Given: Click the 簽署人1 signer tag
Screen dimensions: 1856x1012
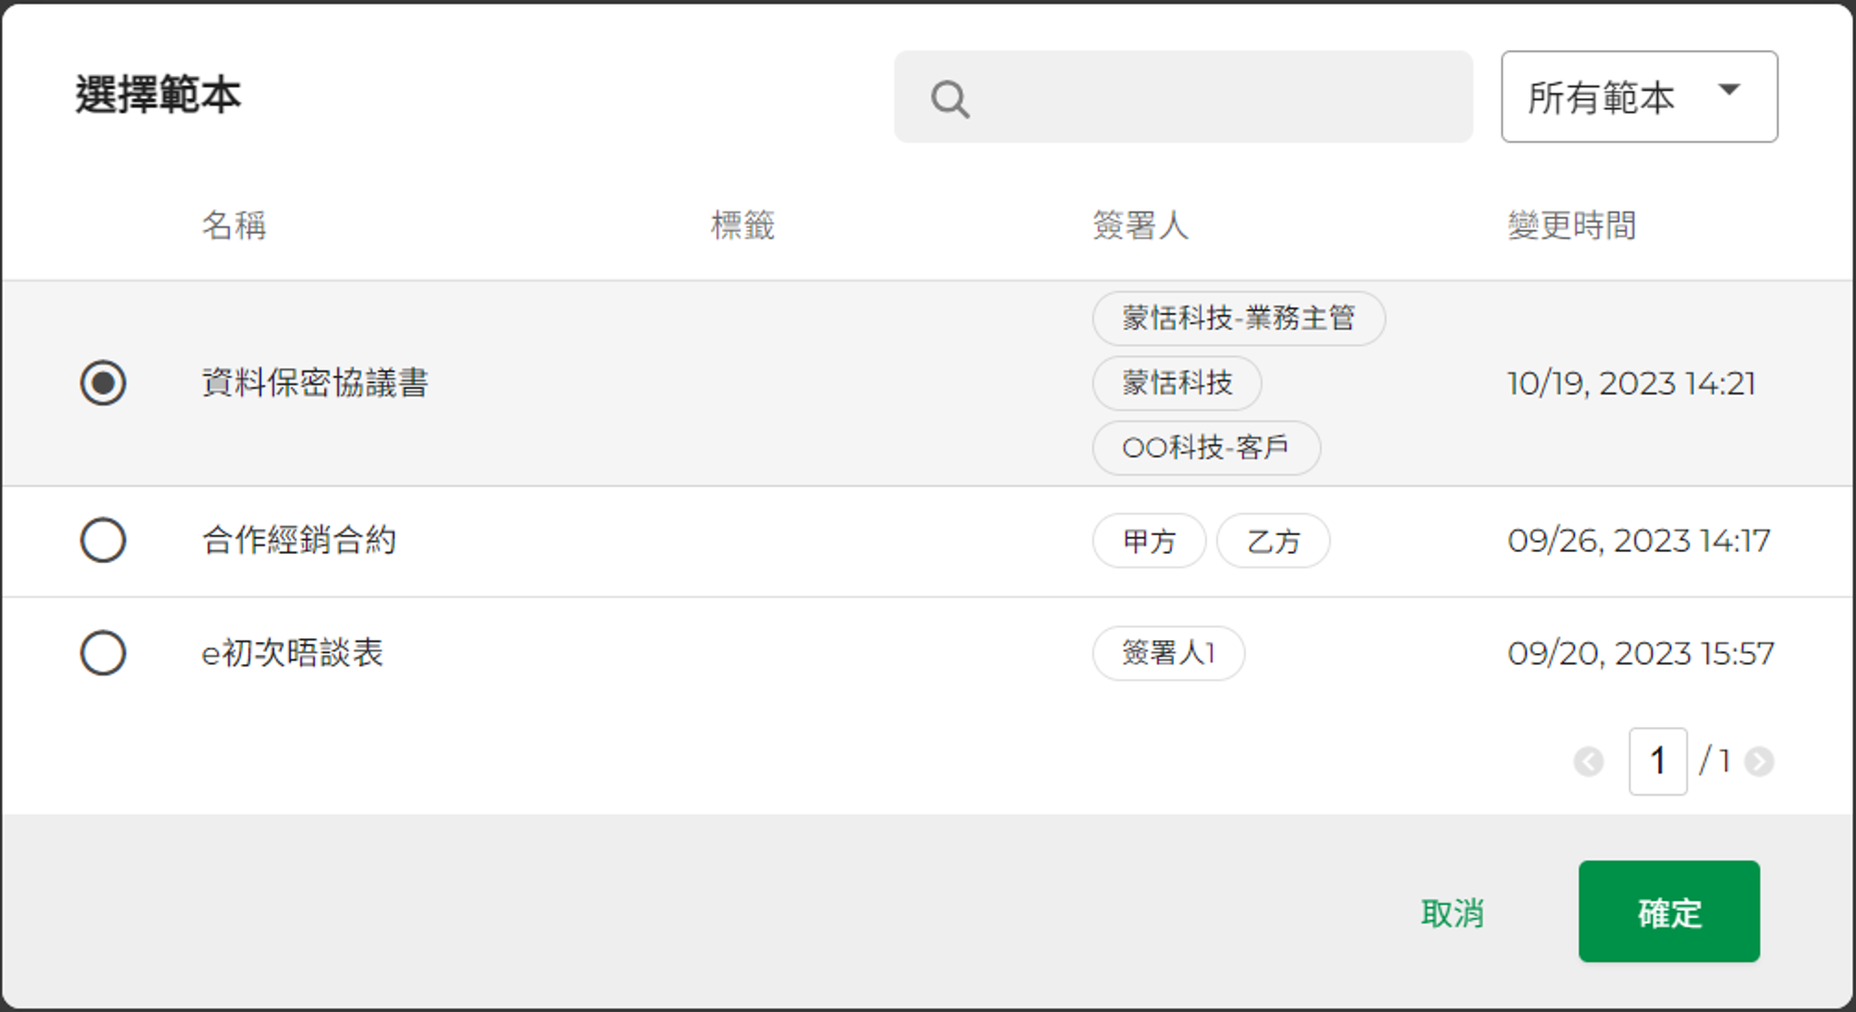Looking at the screenshot, I should tap(1168, 653).
